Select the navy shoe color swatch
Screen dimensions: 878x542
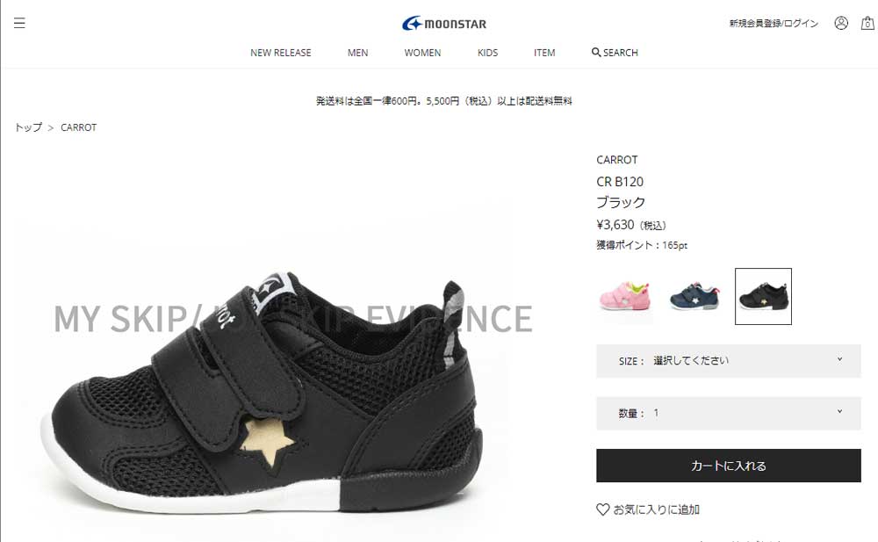[x=694, y=297]
